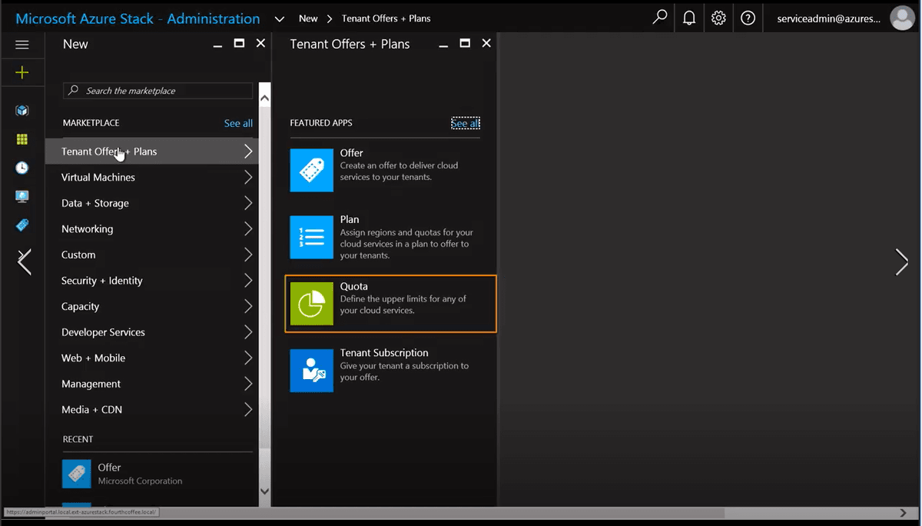The image size is (922, 526).
Task: Click the Plan title text
Action: [x=350, y=219]
